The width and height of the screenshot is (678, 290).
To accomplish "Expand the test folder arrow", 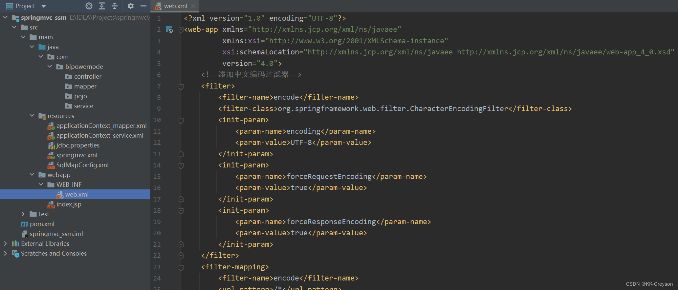I will [x=23, y=214].
